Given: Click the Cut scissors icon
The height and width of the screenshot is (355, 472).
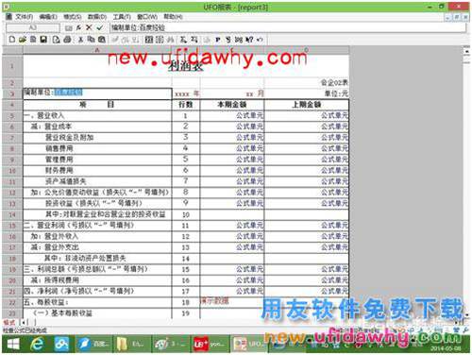Looking at the screenshot, I should pyautogui.click(x=81, y=40).
